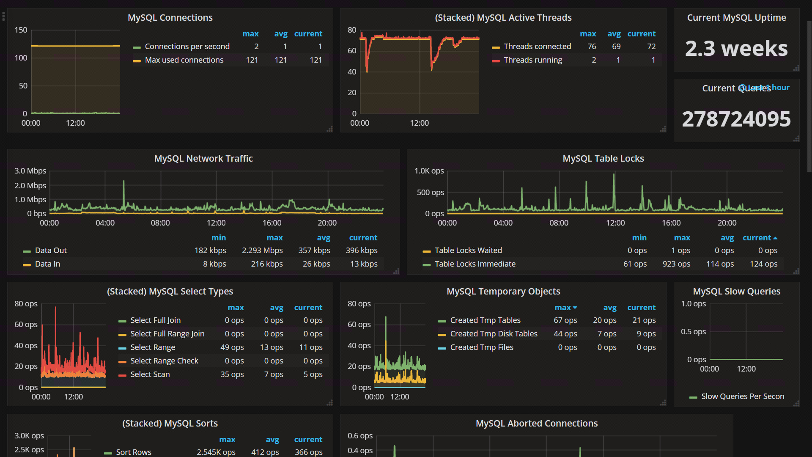
Task: Open Stacked MySQL Select Types title menu
Action: 170,292
